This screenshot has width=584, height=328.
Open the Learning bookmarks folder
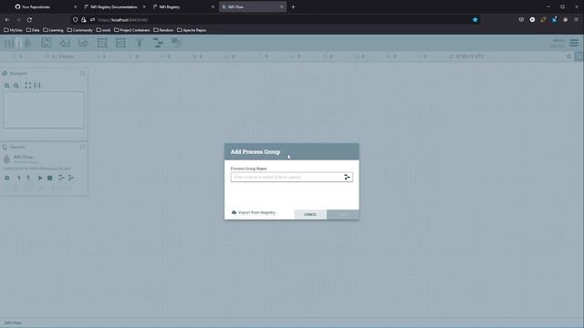(53, 30)
